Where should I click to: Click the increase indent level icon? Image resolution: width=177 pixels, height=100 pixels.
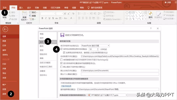click(x=95, y=14)
